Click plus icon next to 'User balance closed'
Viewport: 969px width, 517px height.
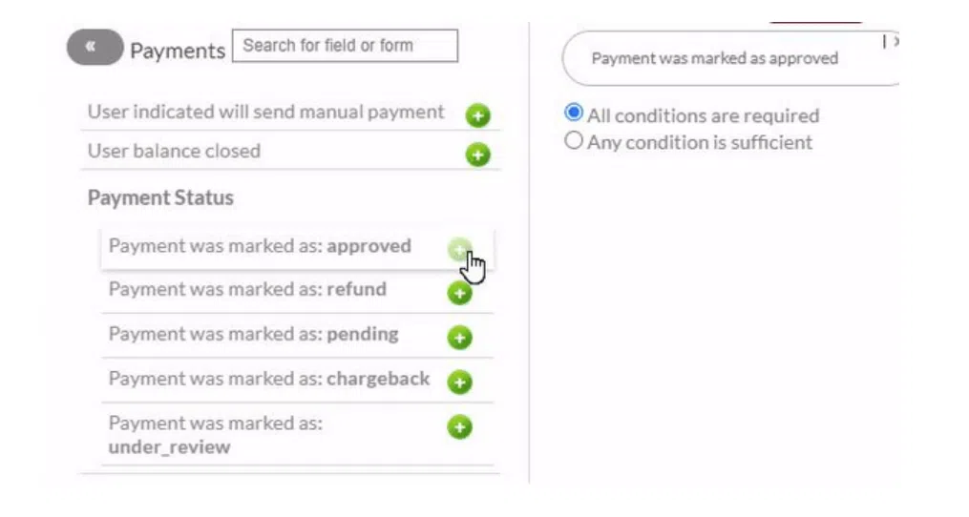[x=477, y=155]
